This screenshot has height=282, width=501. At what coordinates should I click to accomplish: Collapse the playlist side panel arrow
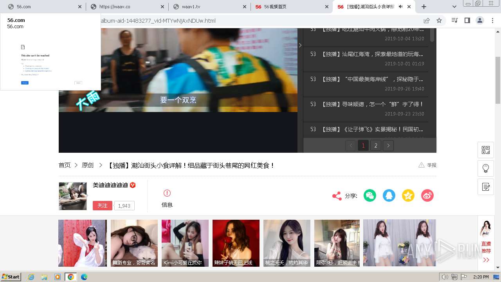(300, 45)
